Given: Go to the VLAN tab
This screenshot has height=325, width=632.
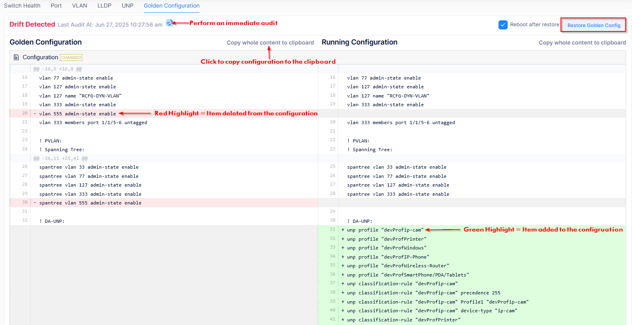Looking at the screenshot, I should [x=79, y=6].
